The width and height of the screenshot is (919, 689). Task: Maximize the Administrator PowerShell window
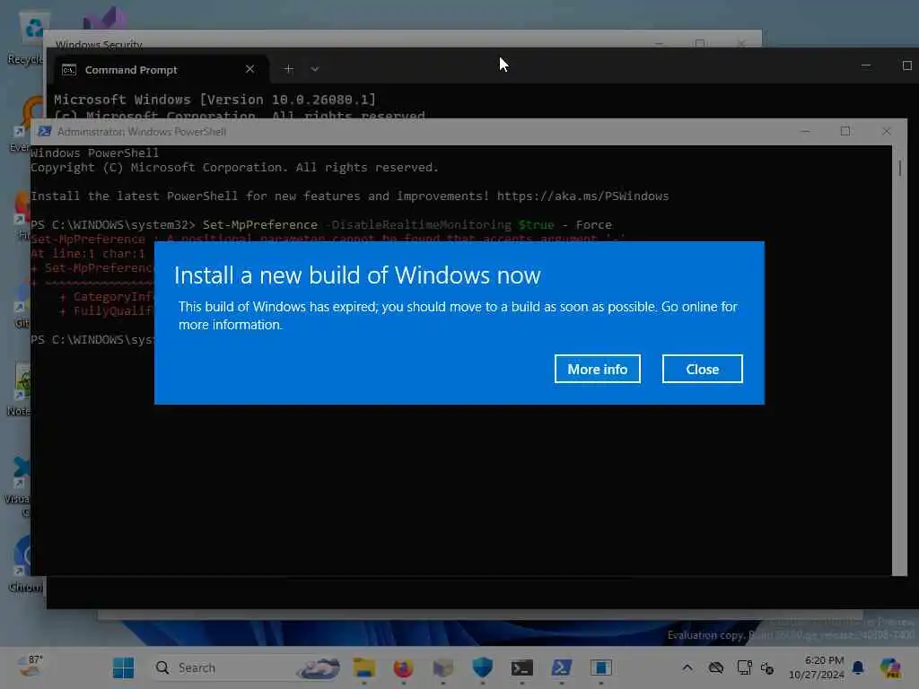point(845,131)
